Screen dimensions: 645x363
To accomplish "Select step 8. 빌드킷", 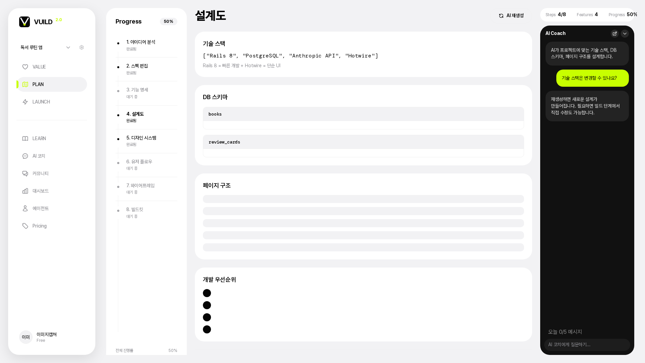I will tap(146, 212).
